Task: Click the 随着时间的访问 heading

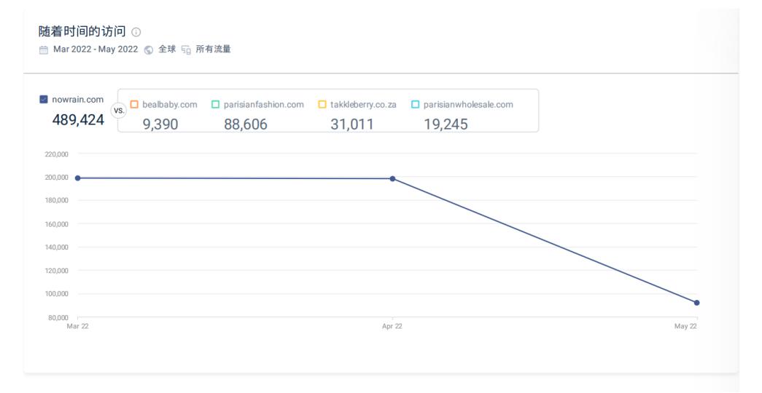Action: click(x=82, y=31)
